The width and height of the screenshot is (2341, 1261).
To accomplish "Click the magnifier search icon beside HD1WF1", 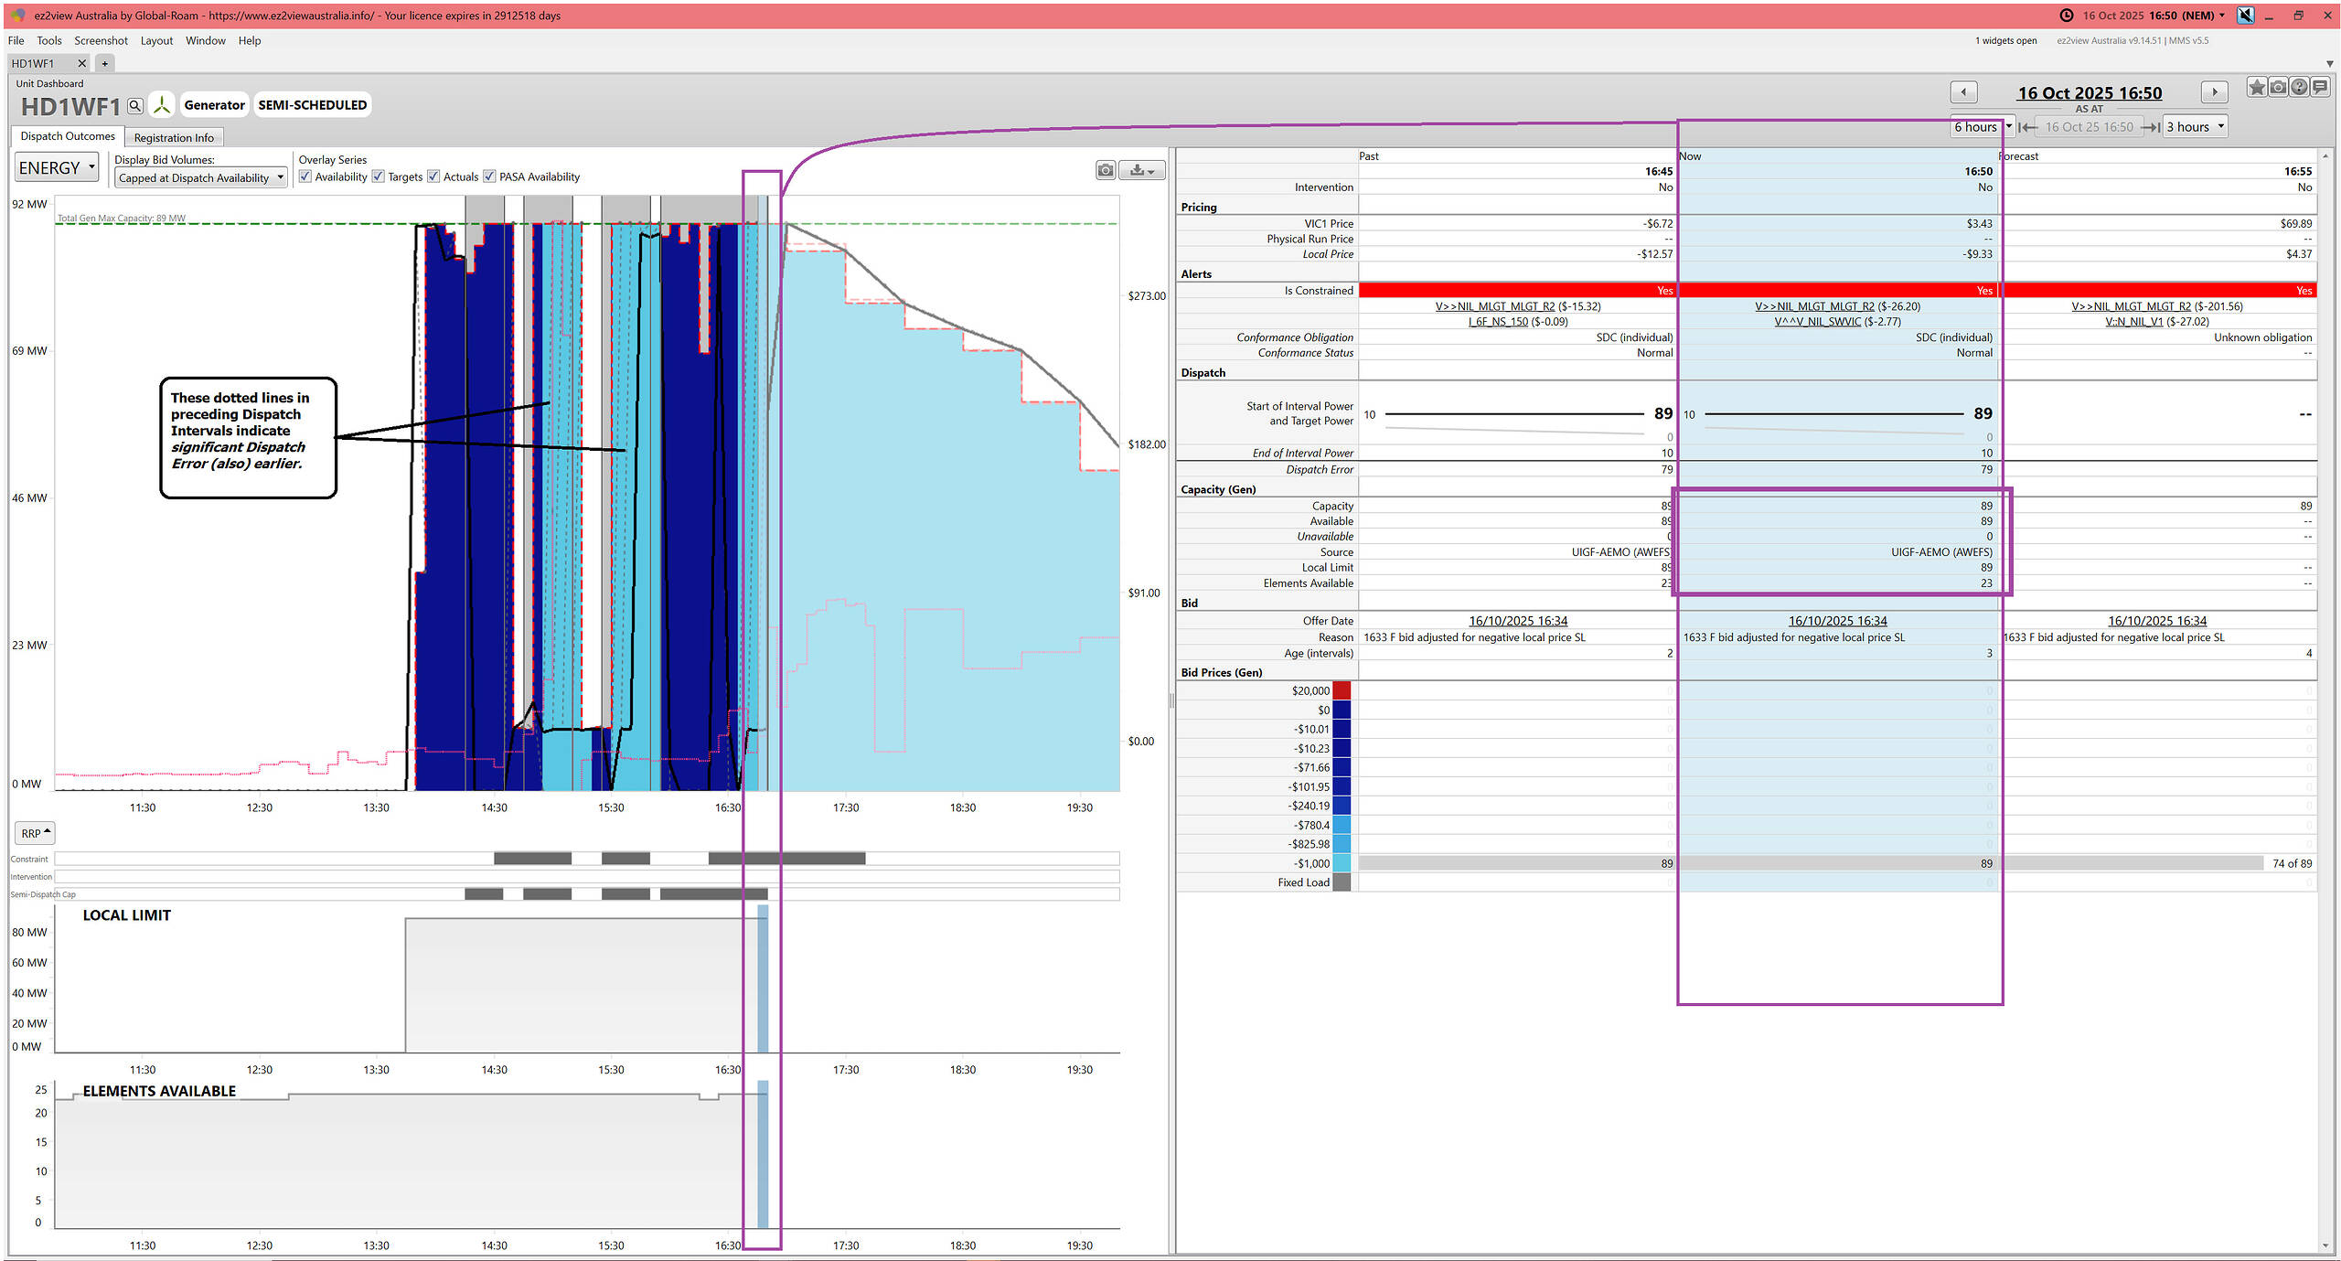I will 135,106.
